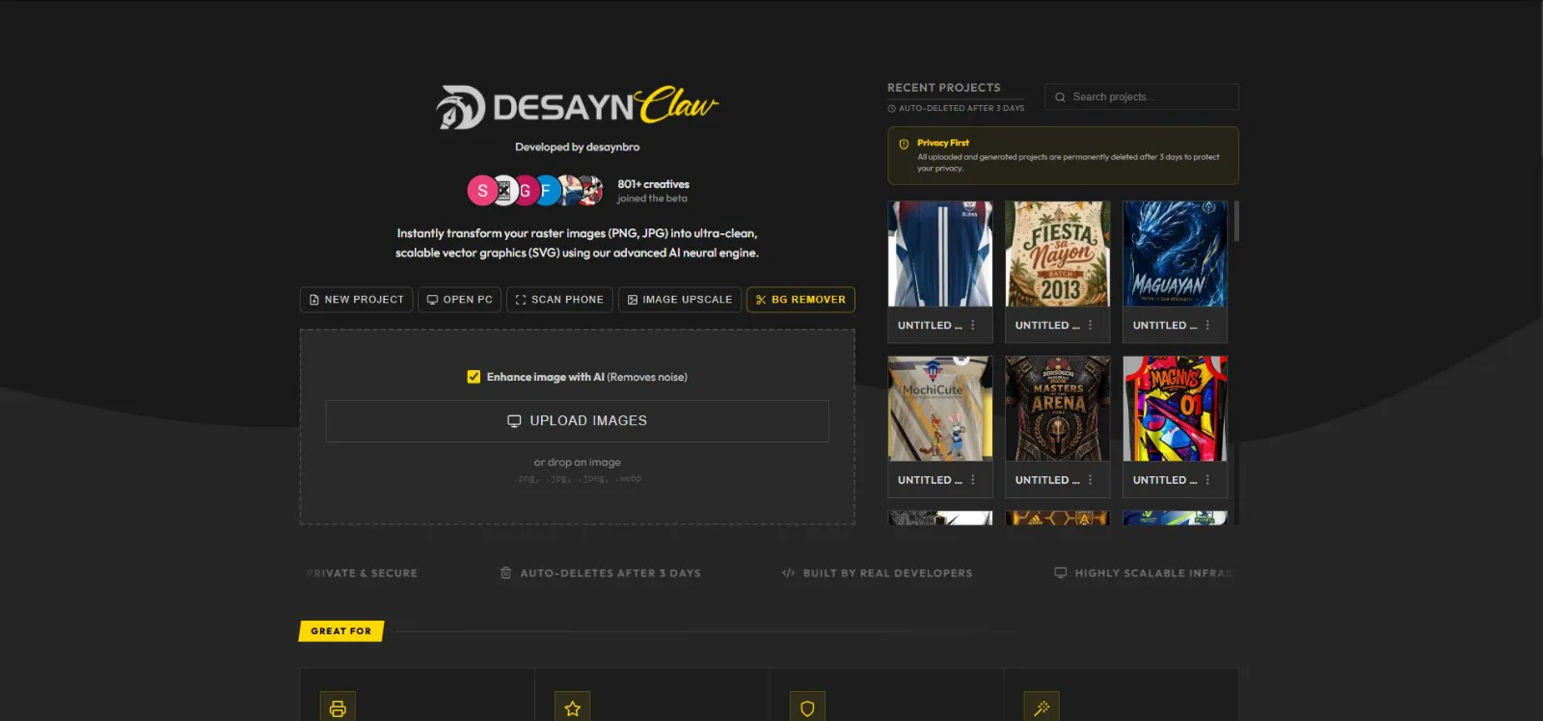
Task: Click the code icon beside Built by developers
Action: (x=788, y=573)
